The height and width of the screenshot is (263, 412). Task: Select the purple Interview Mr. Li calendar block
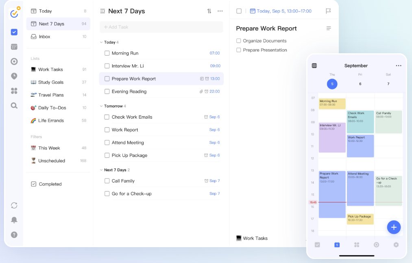tap(332, 137)
